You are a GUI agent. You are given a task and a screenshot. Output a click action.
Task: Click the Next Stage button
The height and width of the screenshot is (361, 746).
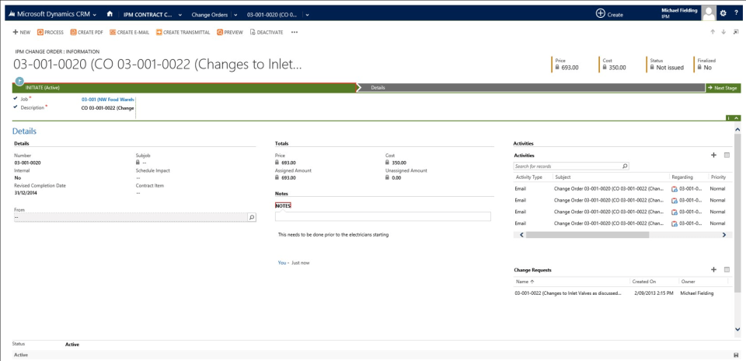point(723,88)
